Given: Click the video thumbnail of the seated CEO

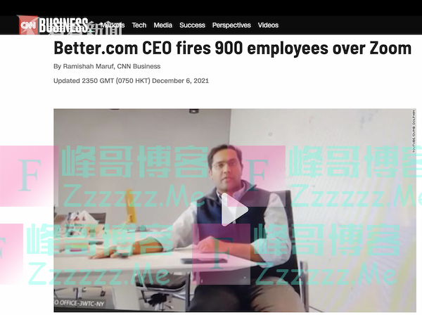Looking at the screenshot, I should 235,210.
